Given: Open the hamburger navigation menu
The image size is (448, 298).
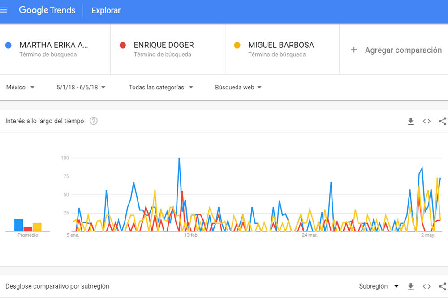Looking at the screenshot, I should [x=4, y=10].
